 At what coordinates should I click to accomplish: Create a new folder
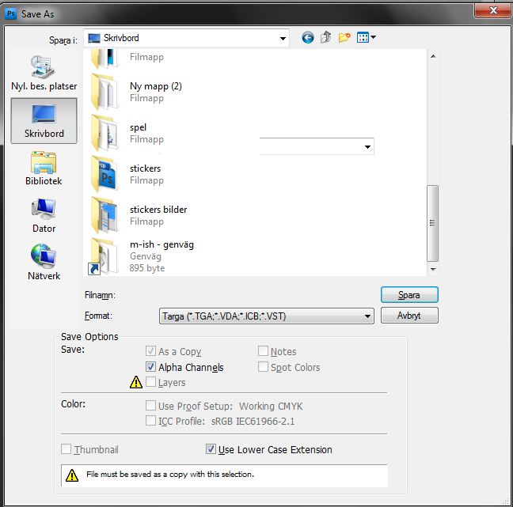pyautogui.click(x=344, y=37)
